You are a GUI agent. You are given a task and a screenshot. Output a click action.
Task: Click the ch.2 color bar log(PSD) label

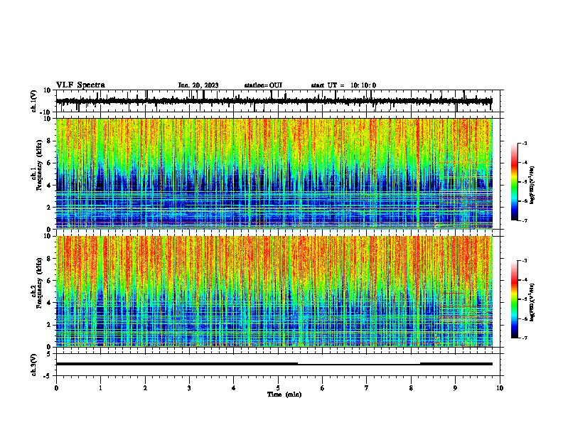[x=532, y=302]
